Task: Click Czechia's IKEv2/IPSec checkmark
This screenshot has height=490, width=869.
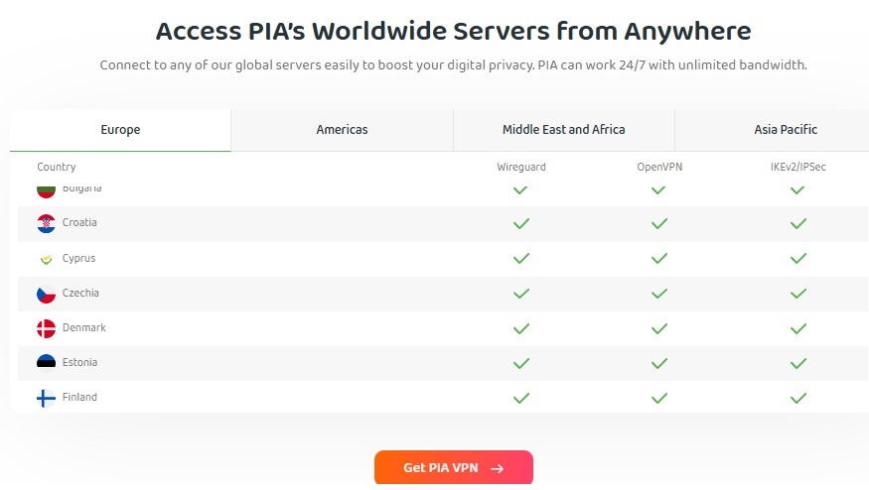Action: pos(798,294)
